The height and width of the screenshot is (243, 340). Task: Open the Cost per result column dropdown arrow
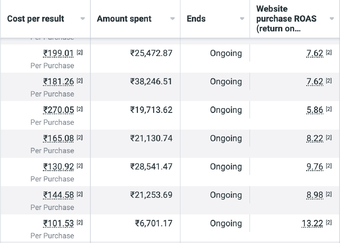[x=83, y=19]
